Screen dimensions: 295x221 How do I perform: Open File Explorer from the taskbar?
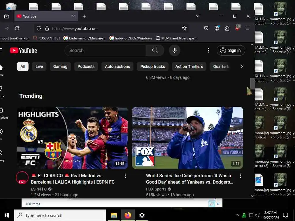[114, 215]
